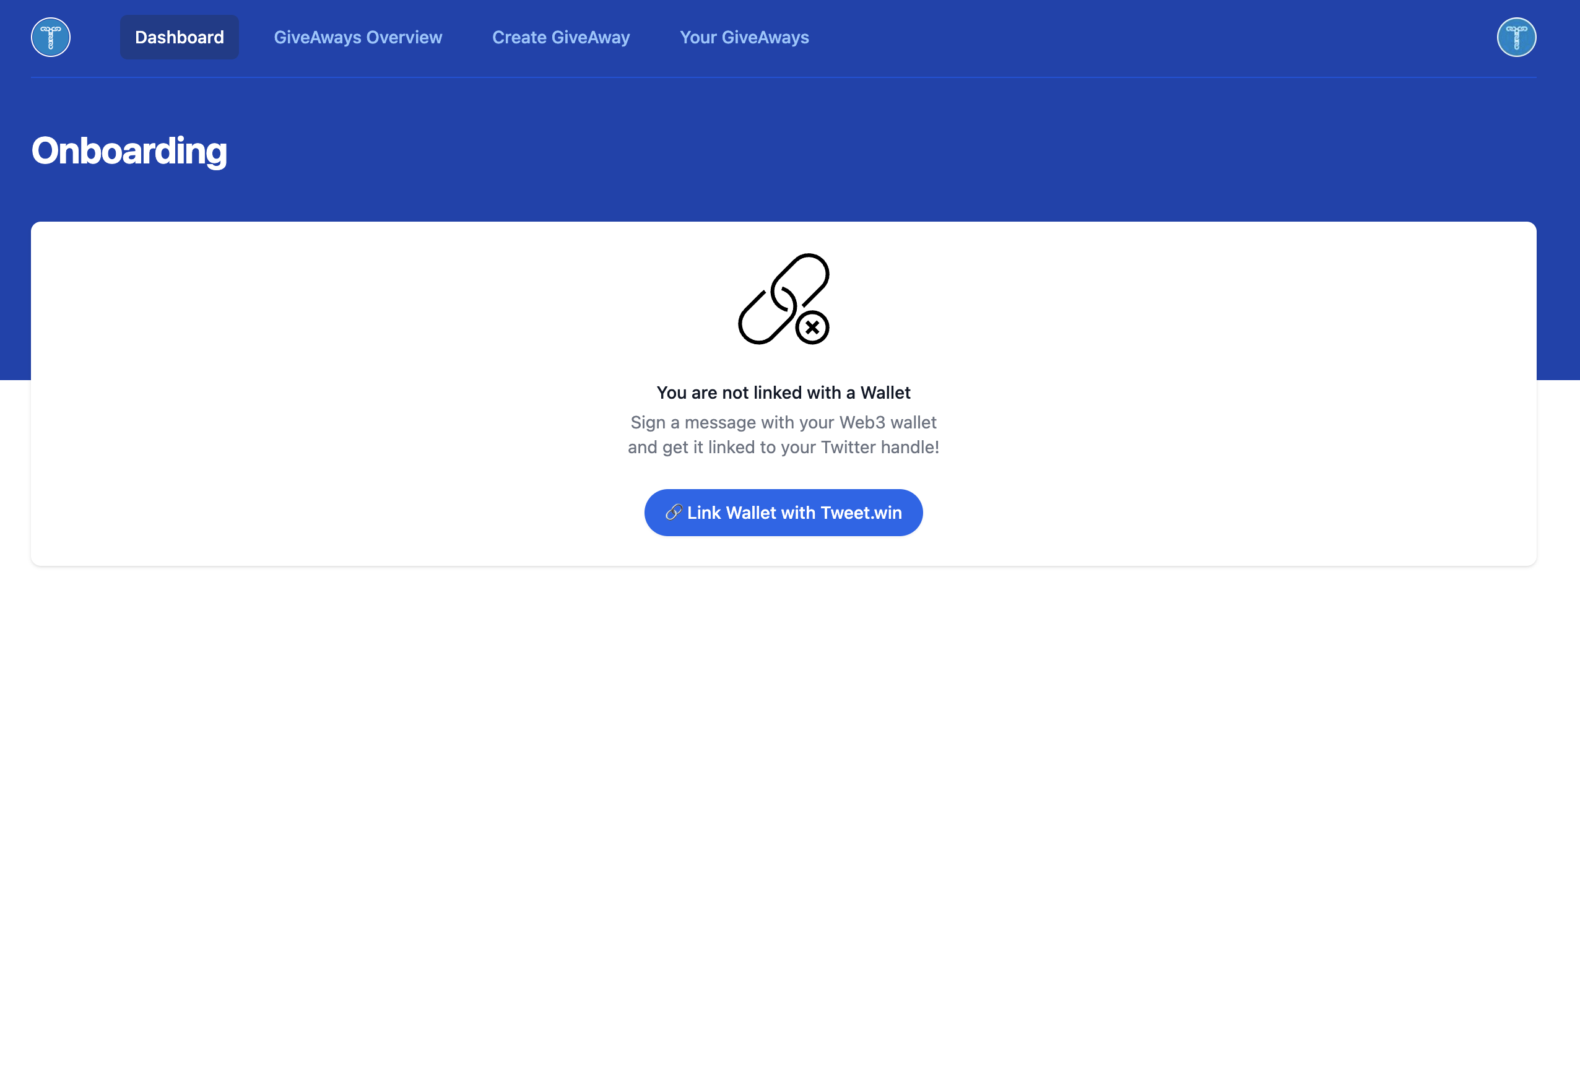The image size is (1580, 1081).
Task: Open the Create GiveAway page
Action: click(x=561, y=37)
